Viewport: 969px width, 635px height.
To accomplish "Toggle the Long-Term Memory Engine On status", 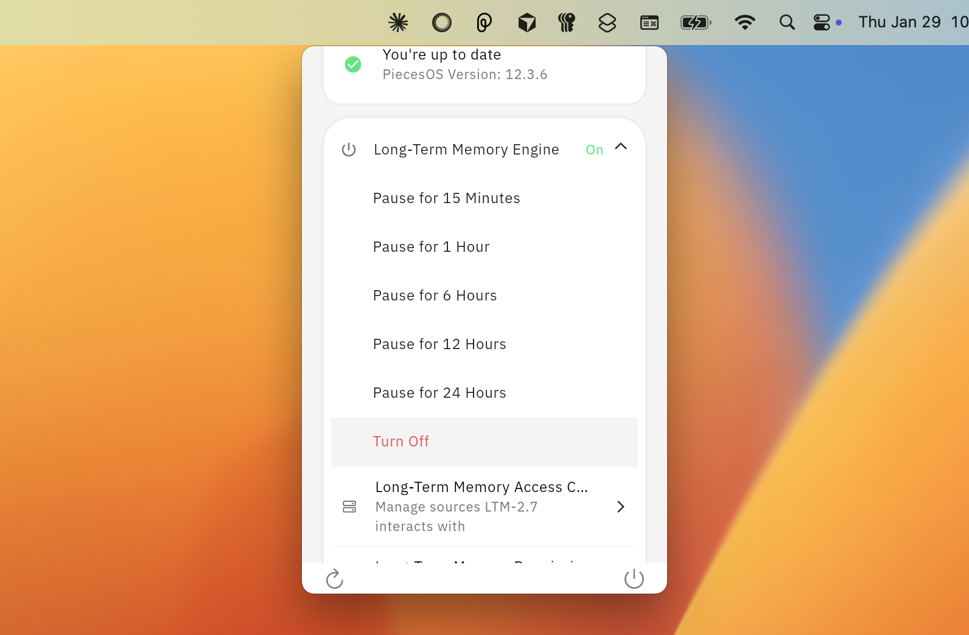I will click(x=595, y=150).
